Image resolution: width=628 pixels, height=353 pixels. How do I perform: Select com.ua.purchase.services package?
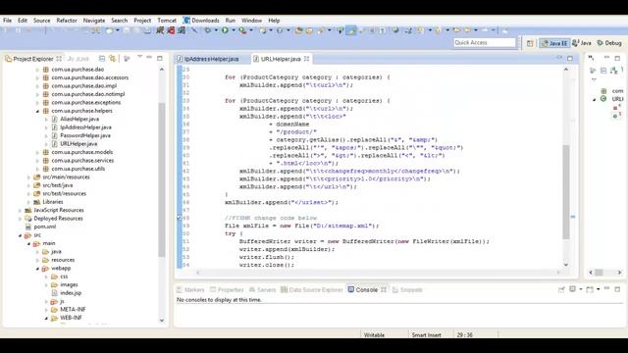point(82,161)
